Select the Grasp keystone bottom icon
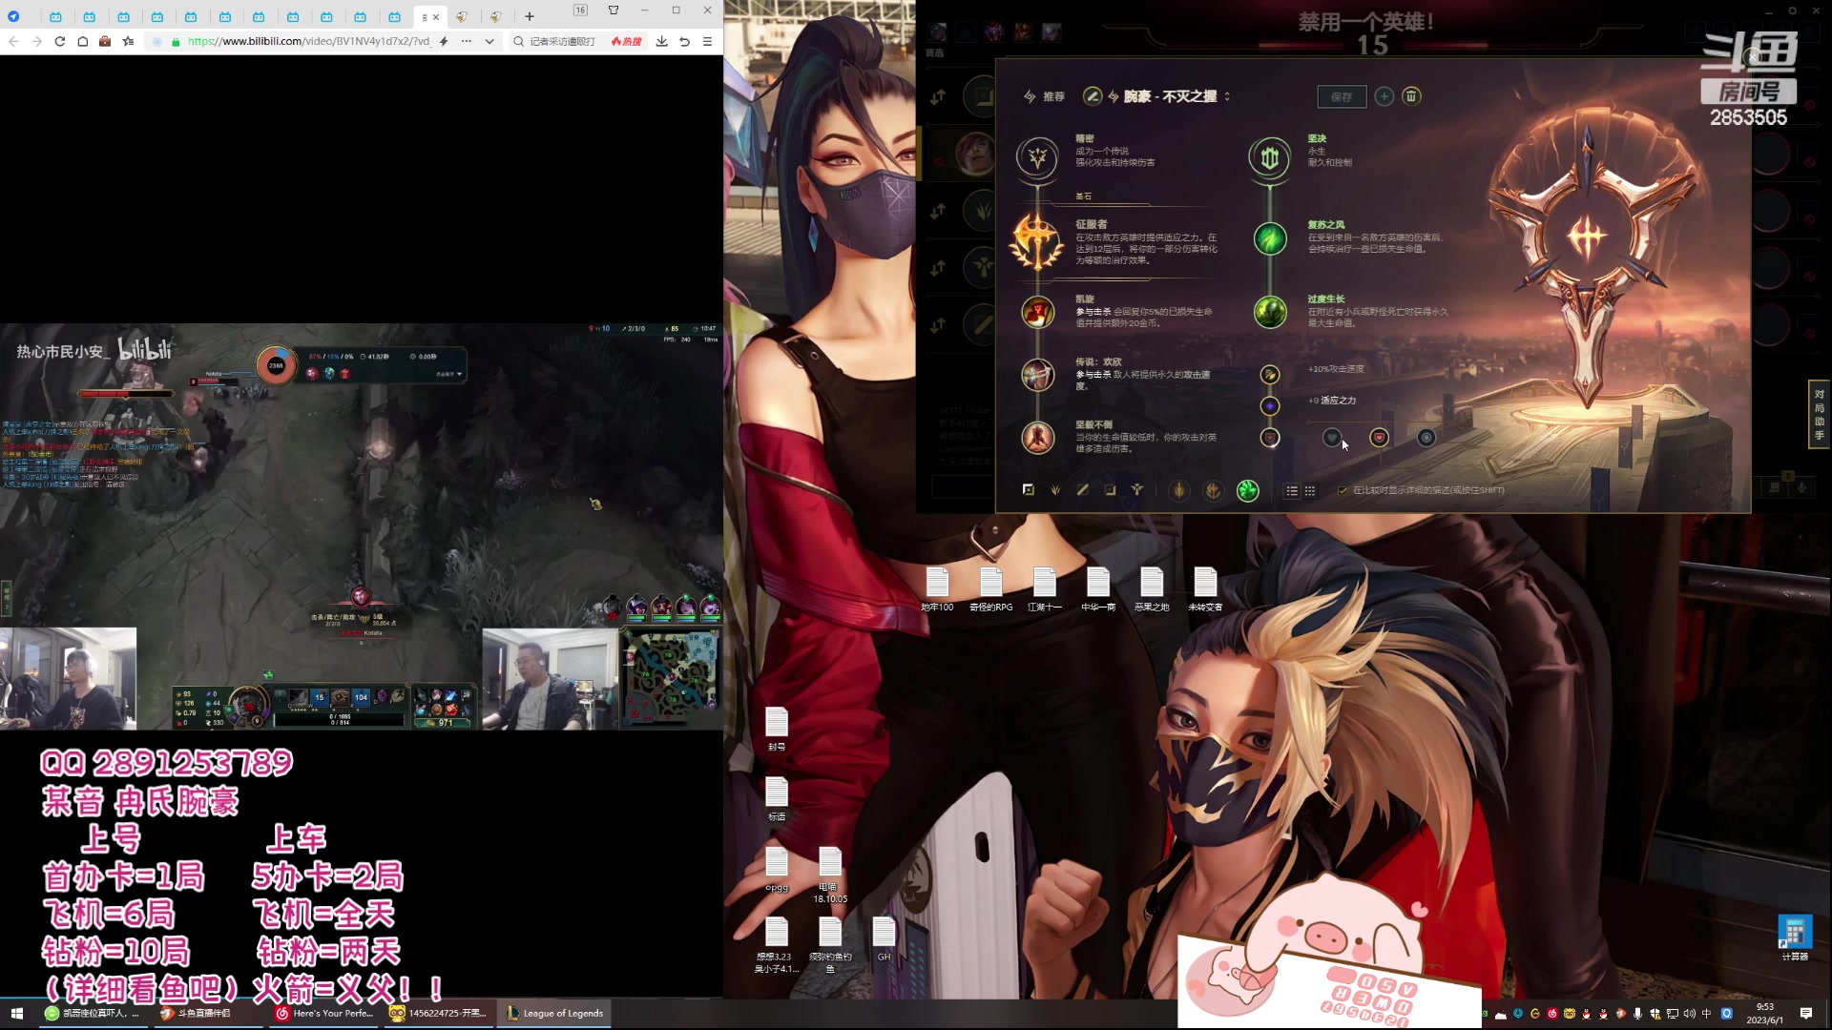This screenshot has width=1832, height=1030. 1179,490
